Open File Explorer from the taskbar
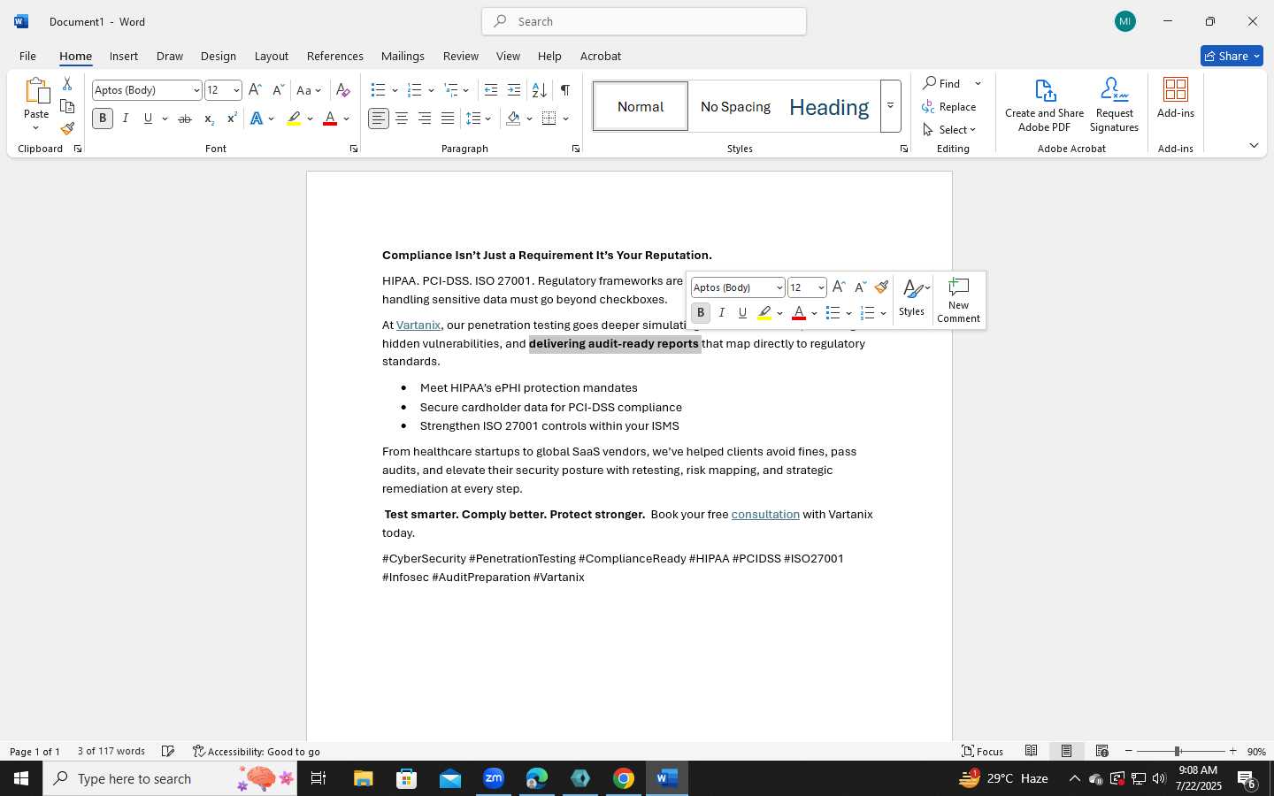 coord(364,778)
